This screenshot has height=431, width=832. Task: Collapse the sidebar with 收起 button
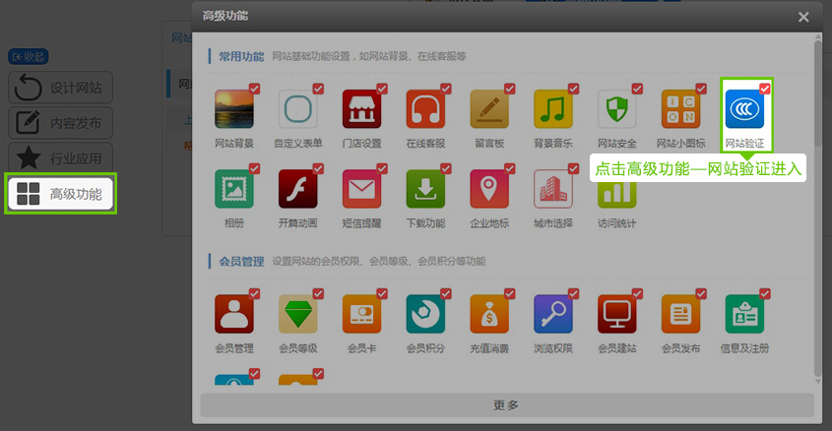29,57
